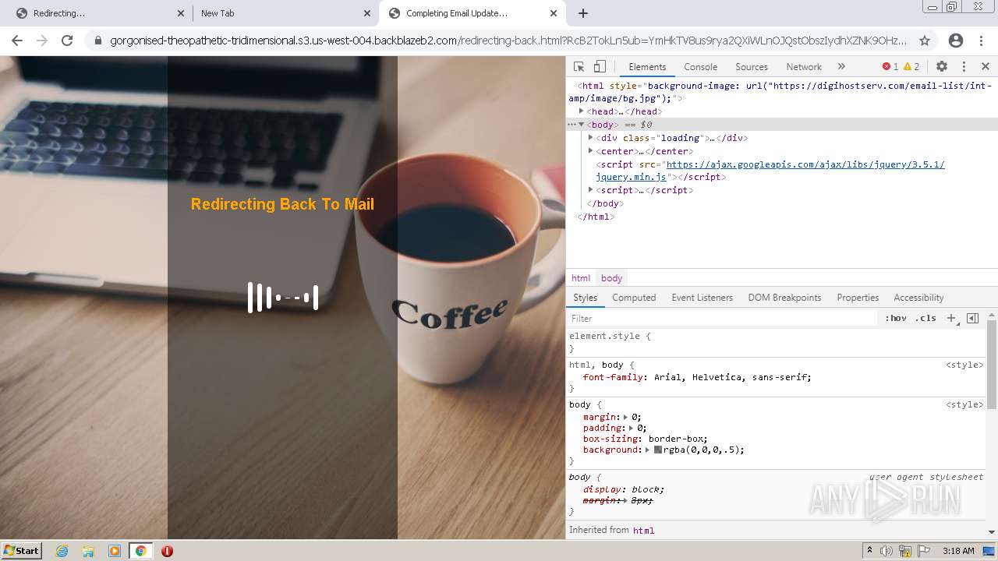Open the Chrome profile avatar
The width and height of the screenshot is (998, 561).
(956, 41)
